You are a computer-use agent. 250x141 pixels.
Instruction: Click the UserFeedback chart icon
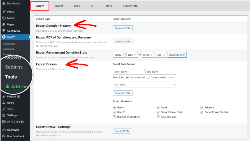tap(4, 136)
